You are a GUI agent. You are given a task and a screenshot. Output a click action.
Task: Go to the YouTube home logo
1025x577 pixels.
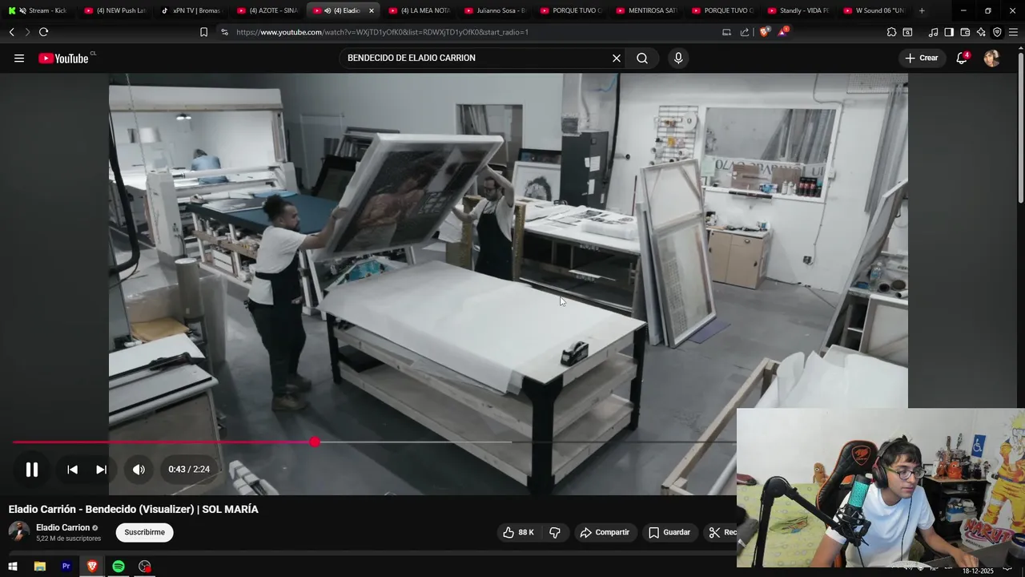(x=64, y=58)
